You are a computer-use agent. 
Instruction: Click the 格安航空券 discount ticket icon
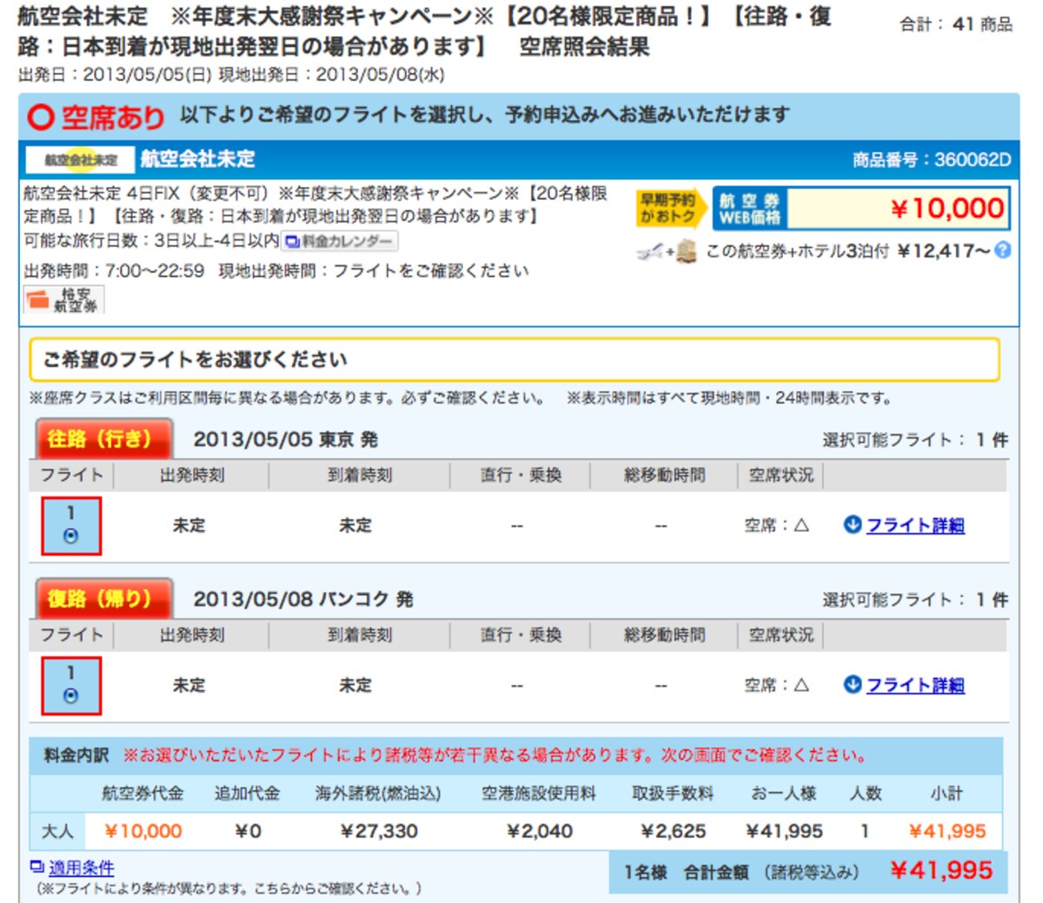[x=64, y=300]
